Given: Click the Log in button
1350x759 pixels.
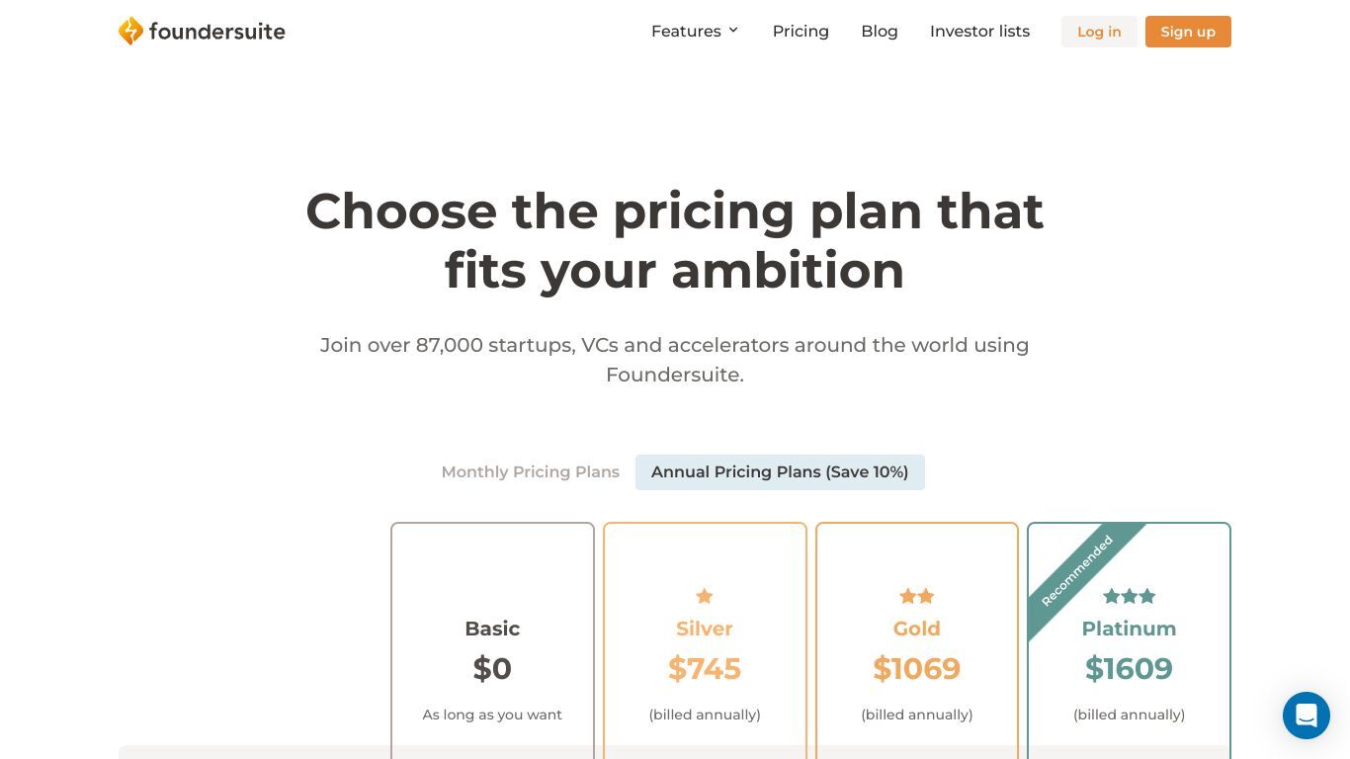Looking at the screenshot, I should point(1099,32).
